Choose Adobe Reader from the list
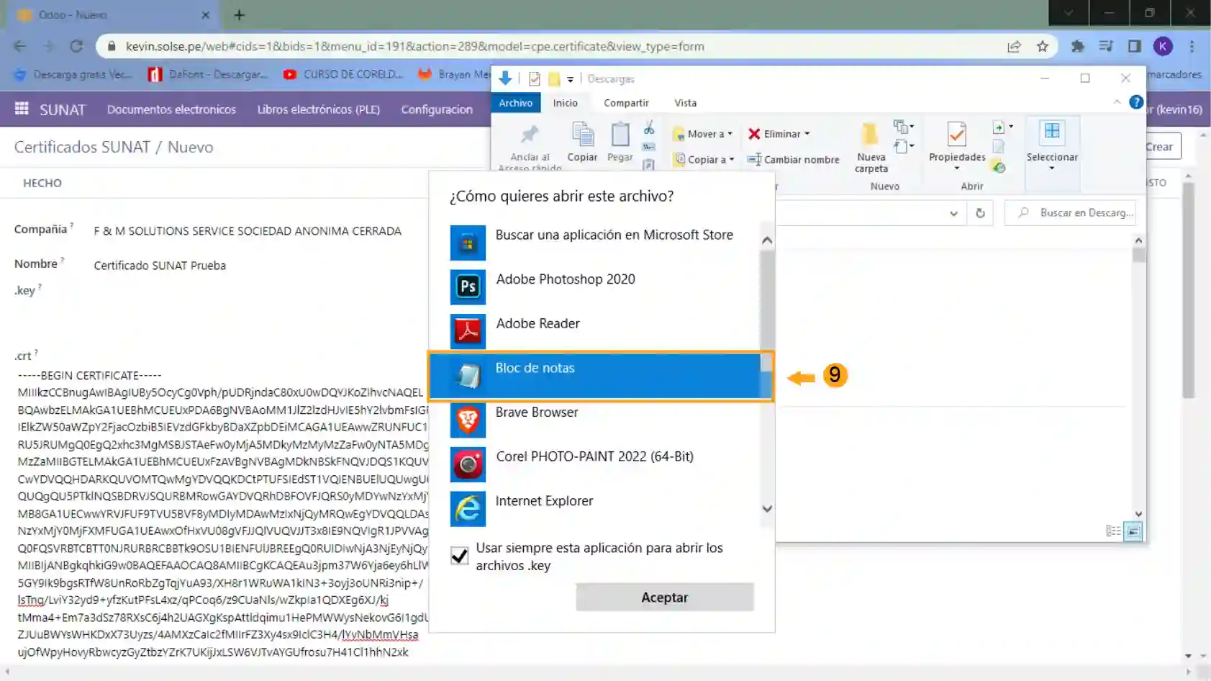This screenshot has width=1211, height=681. 601,331
